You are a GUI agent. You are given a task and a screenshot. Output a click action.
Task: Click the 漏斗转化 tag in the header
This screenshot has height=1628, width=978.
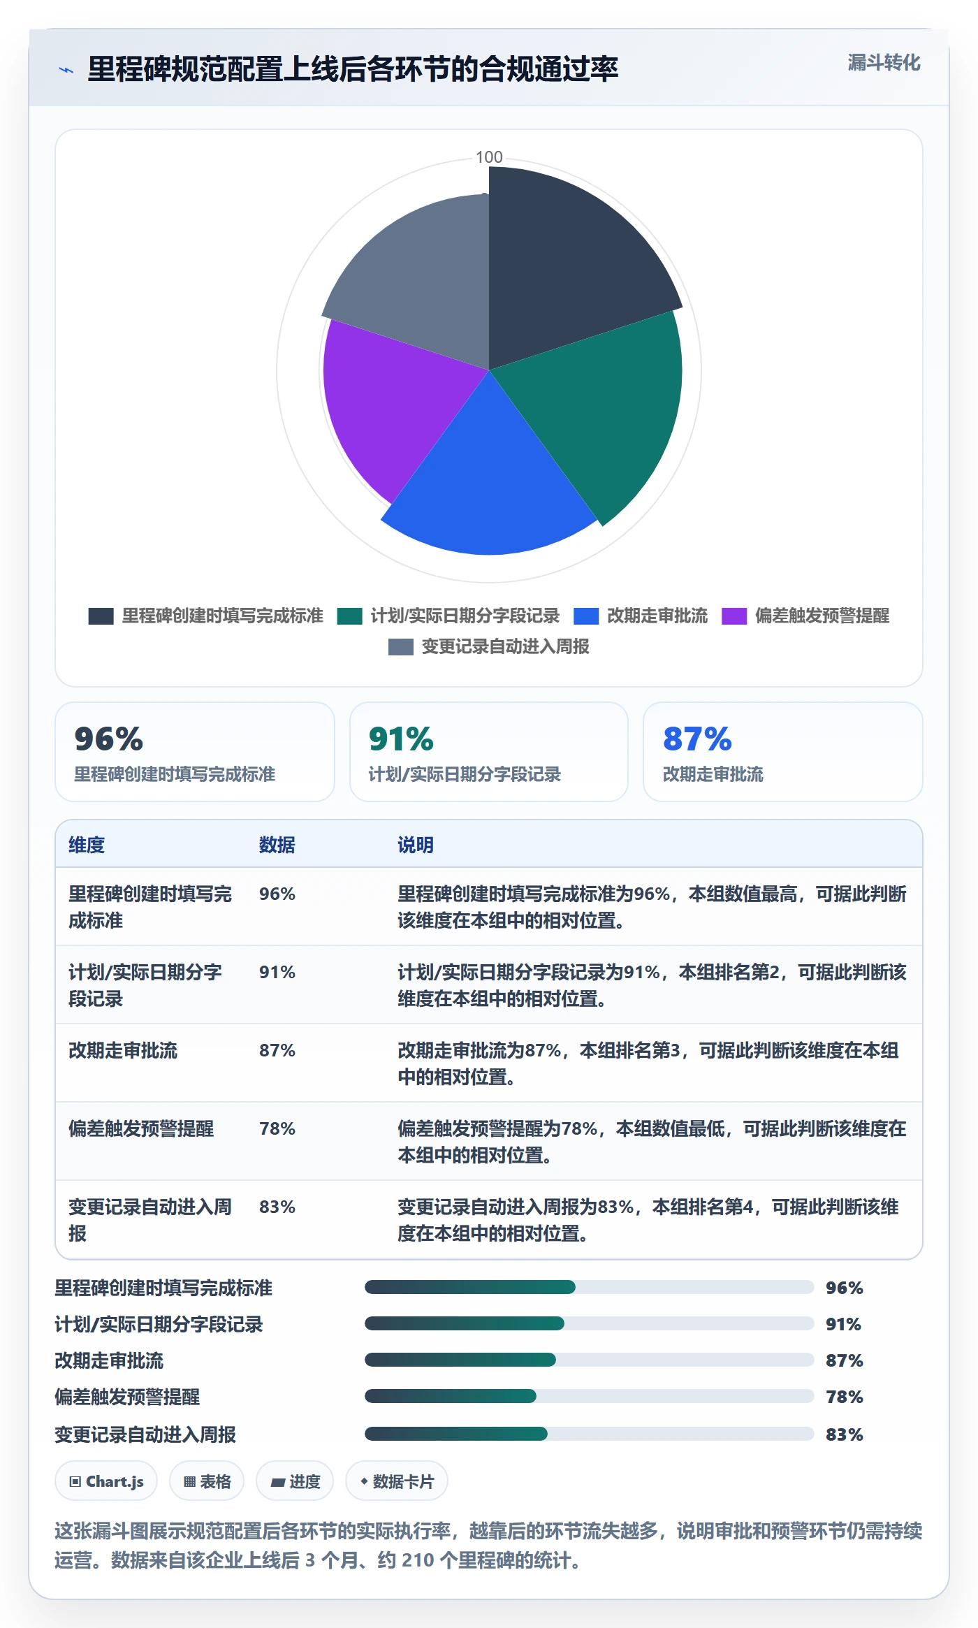pyautogui.click(x=884, y=63)
